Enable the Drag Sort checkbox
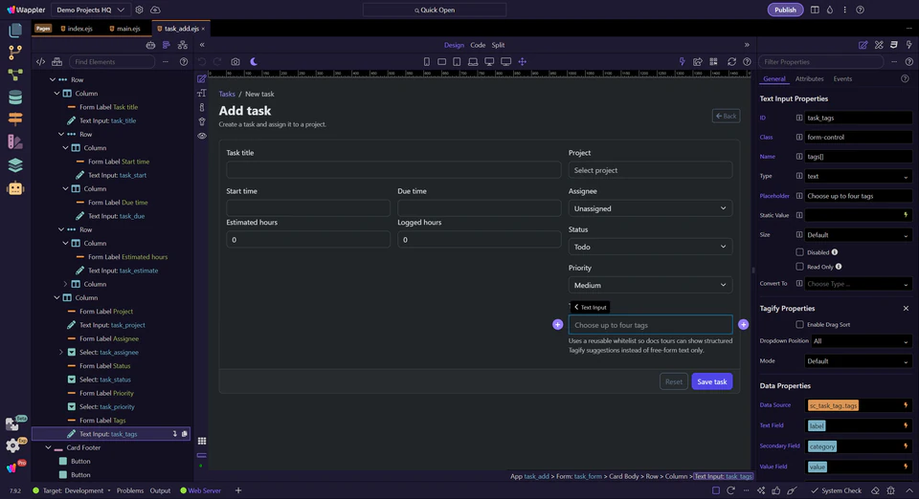Image resolution: width=919 pixels, height=499 pixels. pyautogui.click(x=799, y=324)
